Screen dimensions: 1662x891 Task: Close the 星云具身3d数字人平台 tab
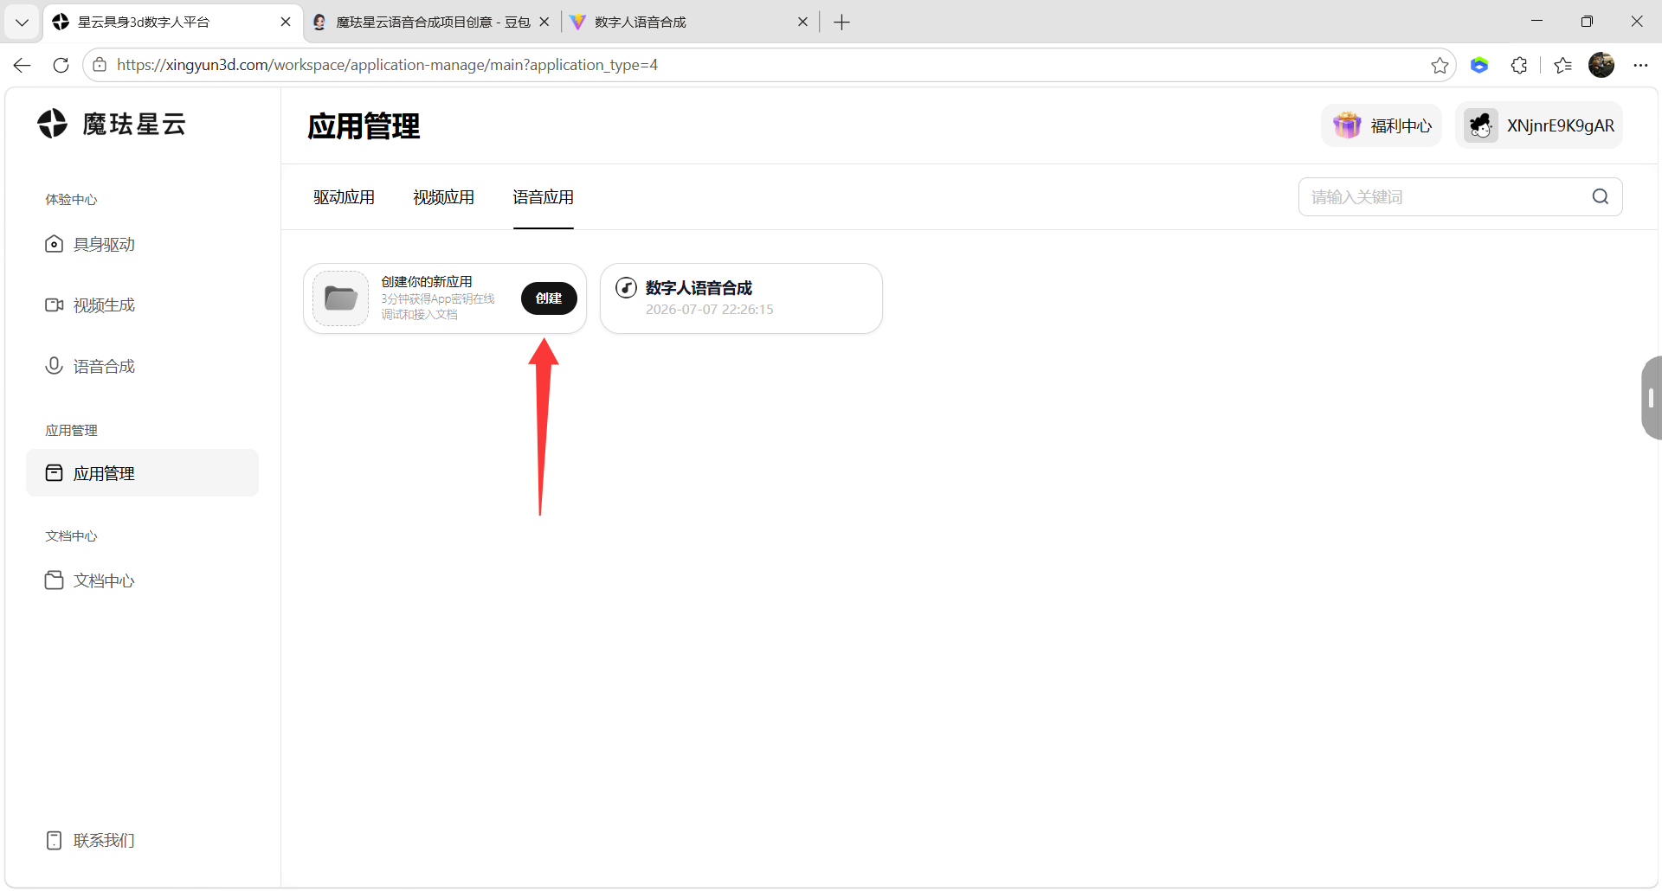pos(286,22)
